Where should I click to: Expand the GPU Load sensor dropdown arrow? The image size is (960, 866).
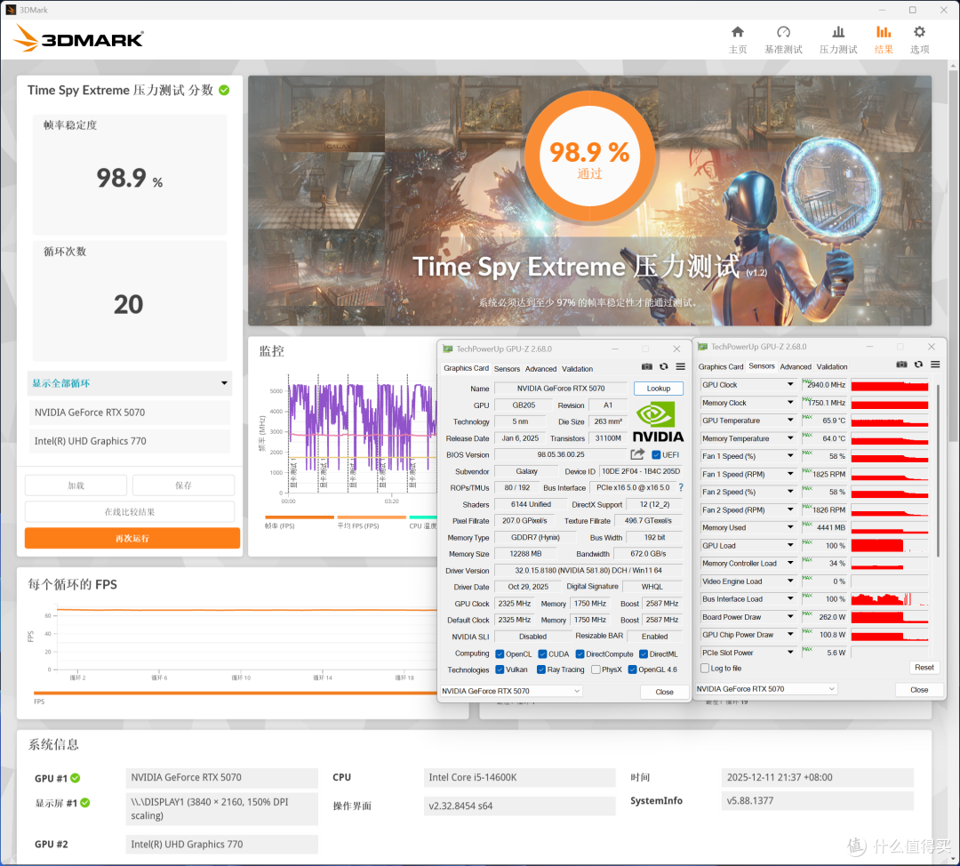pyautogui.click(x=790, y=545)
